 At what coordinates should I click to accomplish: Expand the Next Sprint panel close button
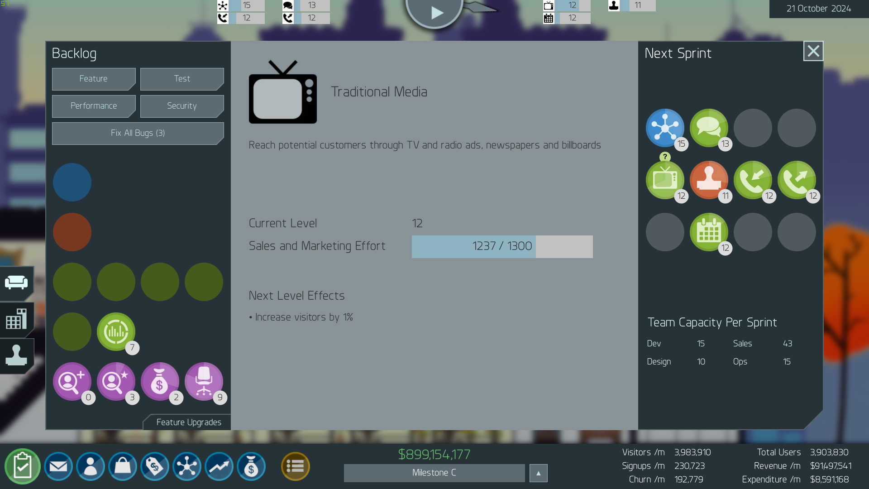click(813, 51)
